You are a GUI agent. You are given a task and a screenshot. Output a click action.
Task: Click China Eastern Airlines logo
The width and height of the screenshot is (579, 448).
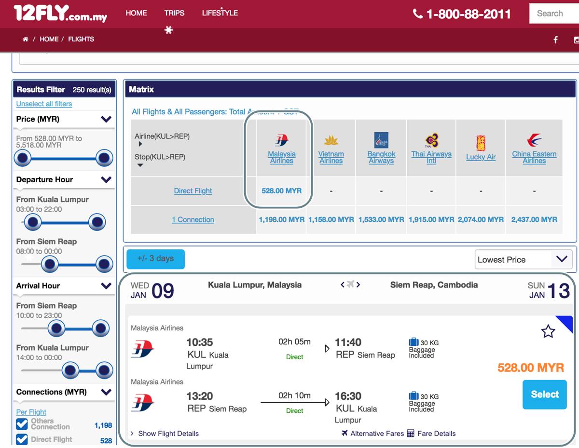point(534,140)
